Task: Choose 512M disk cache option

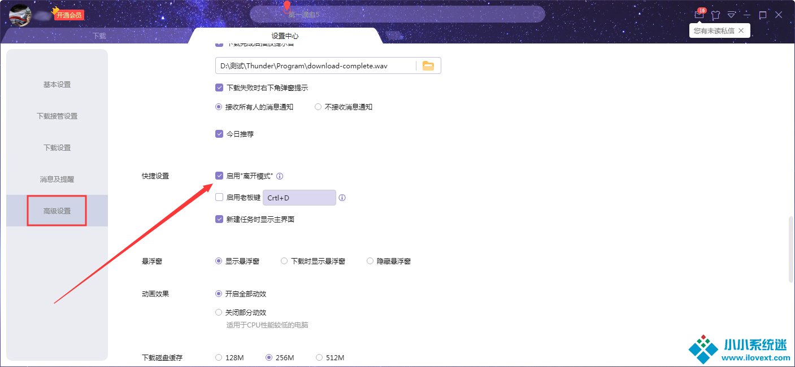Action: click(319, 357)
